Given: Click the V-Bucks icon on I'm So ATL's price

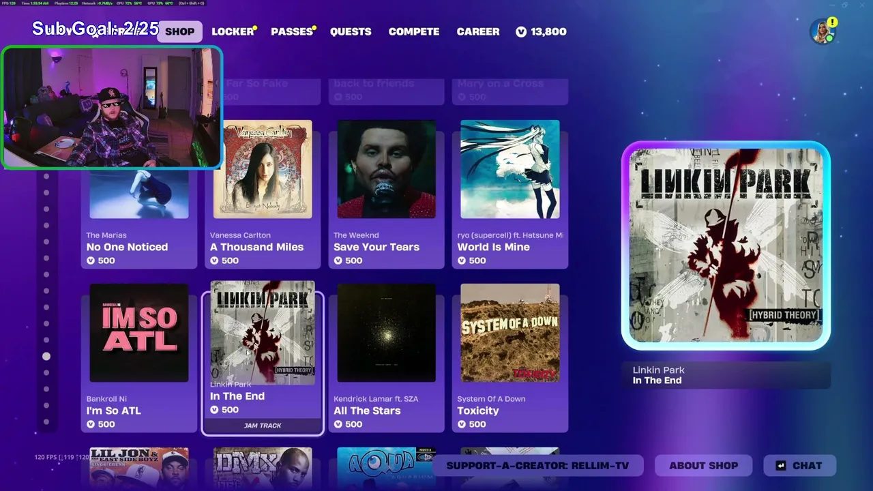Looking at the screenshot, I should (x=91, y=424).
